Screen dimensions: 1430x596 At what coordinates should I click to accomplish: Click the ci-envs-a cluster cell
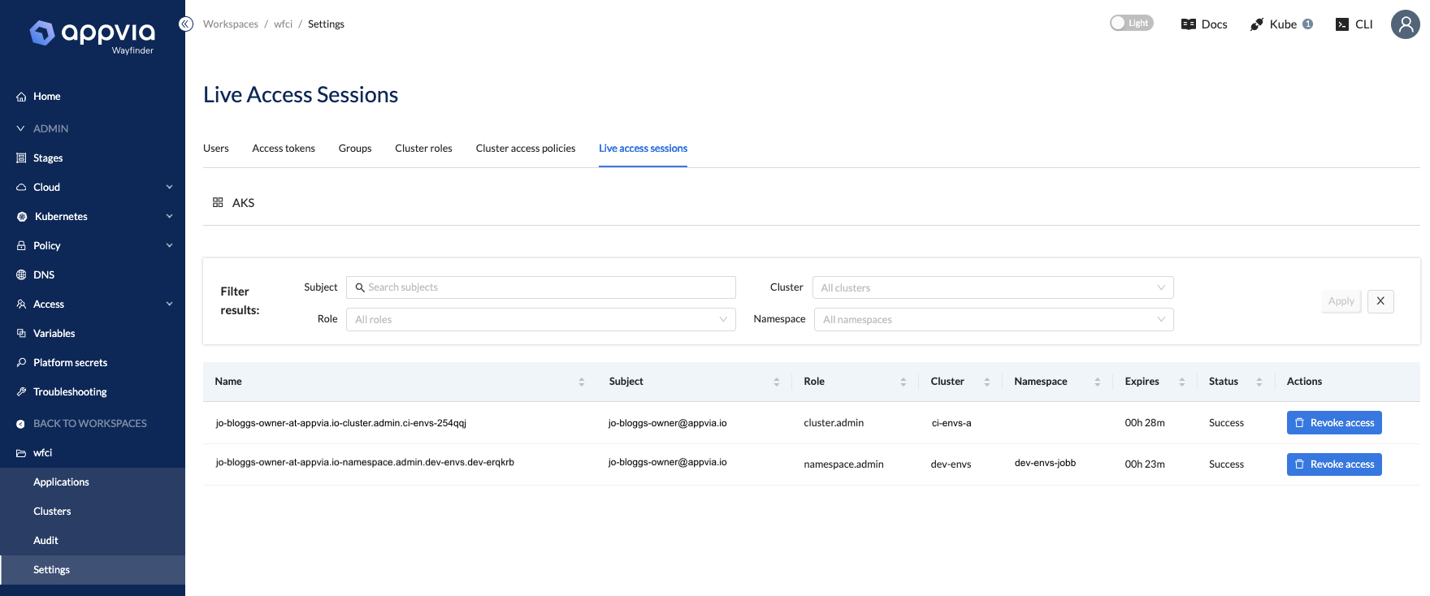pyautogui.click(x=951, y=423)
